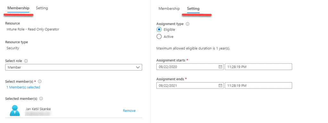This screenshot has width=328, height=123.
Task: Click the Assignment ends time field
Action: click(258, 85)
